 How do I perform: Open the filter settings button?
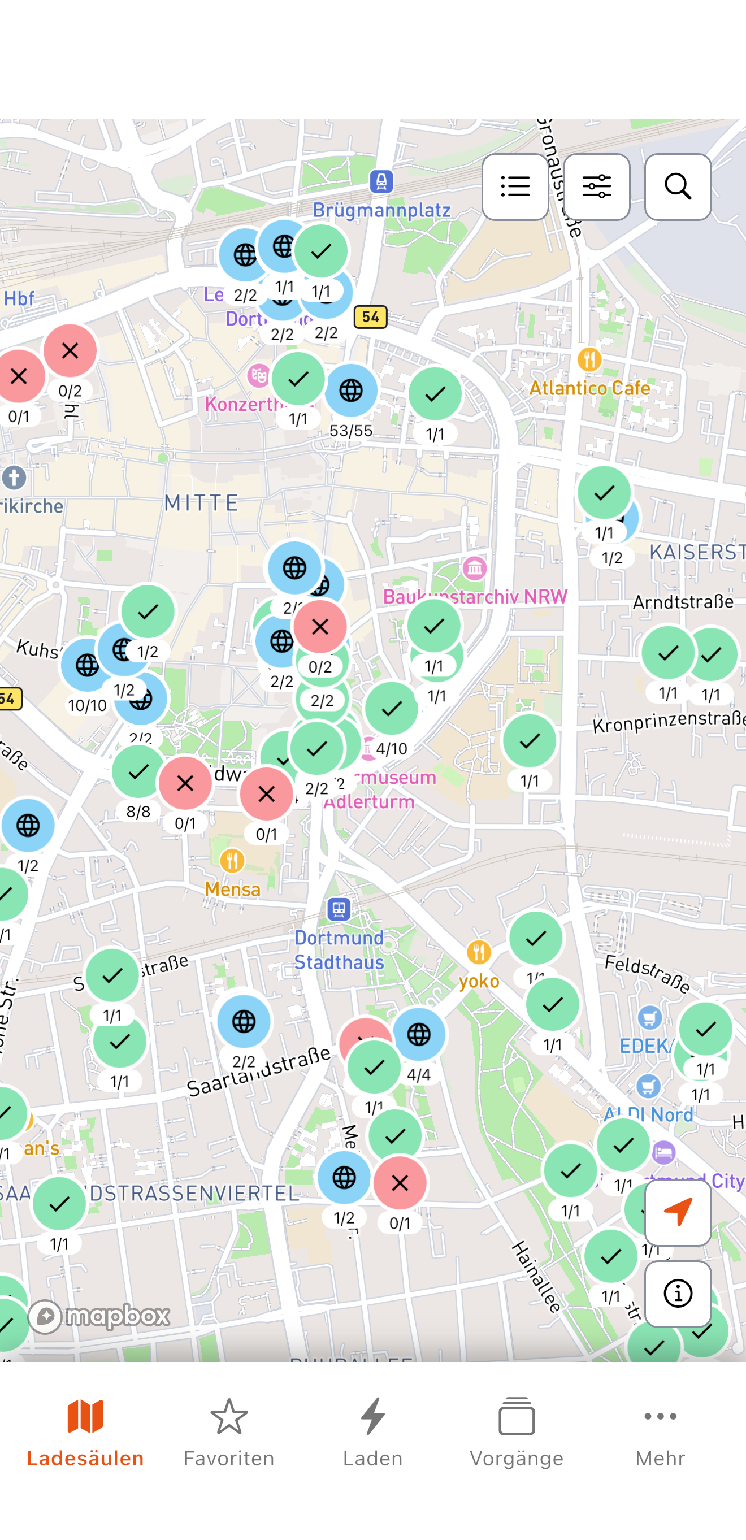pos(596,187)
